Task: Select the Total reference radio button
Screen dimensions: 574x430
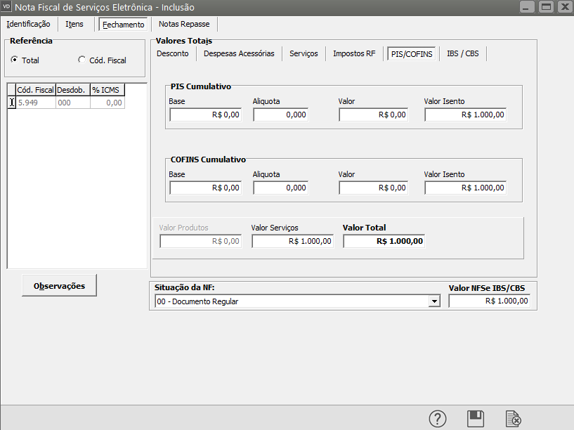Action: [15, 60]
